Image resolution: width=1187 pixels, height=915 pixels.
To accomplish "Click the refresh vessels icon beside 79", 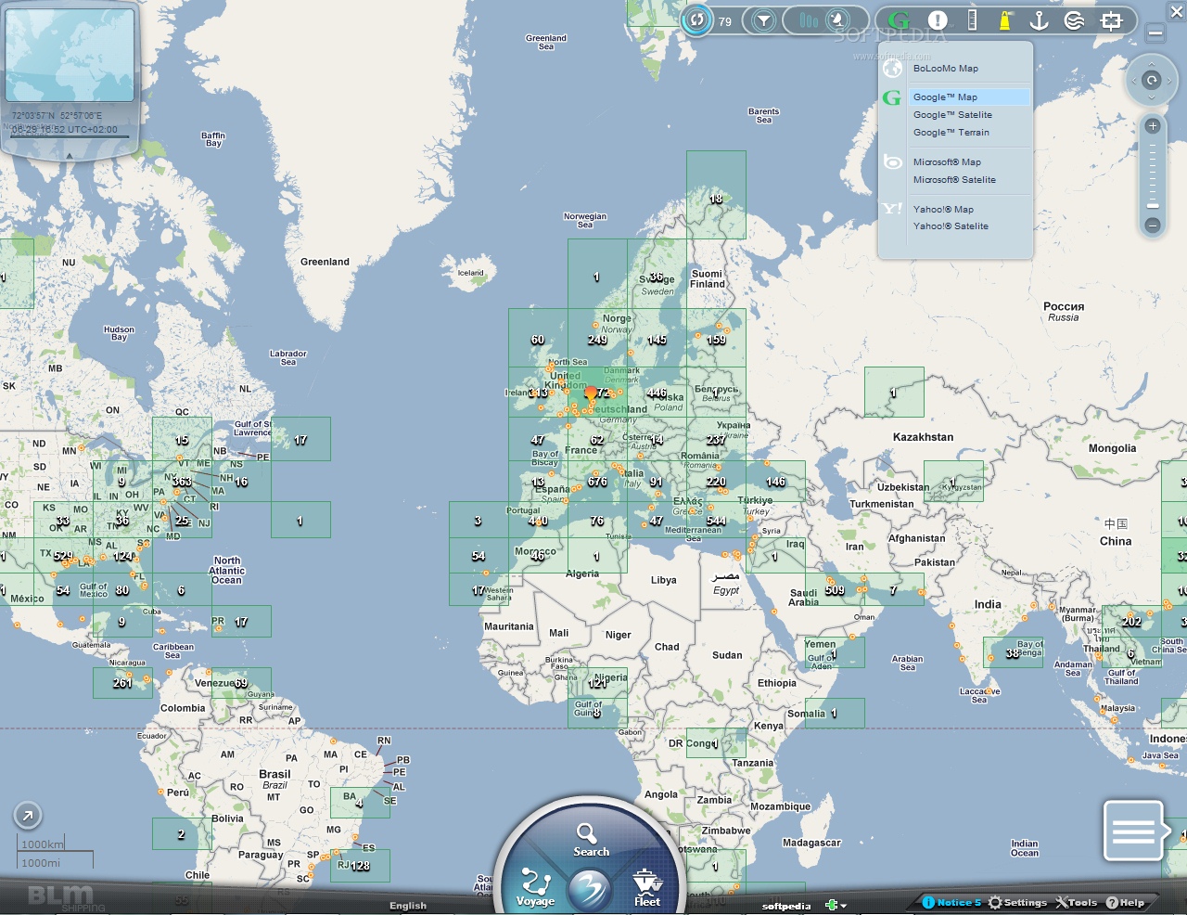I will tap(697, 20).
